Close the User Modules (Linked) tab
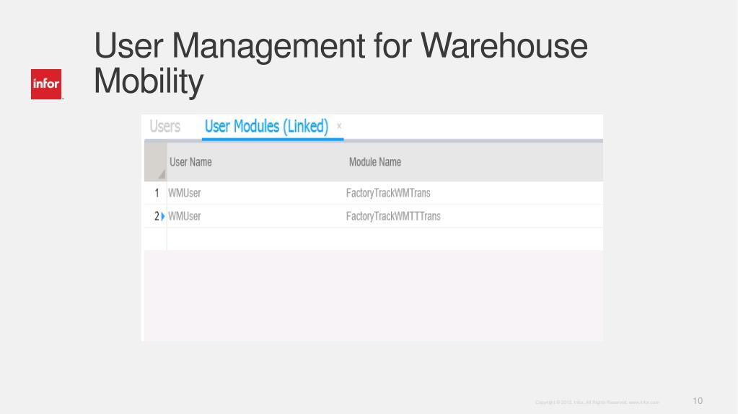The width and height of the screenshot is (738, 414). tap(339, 126)
